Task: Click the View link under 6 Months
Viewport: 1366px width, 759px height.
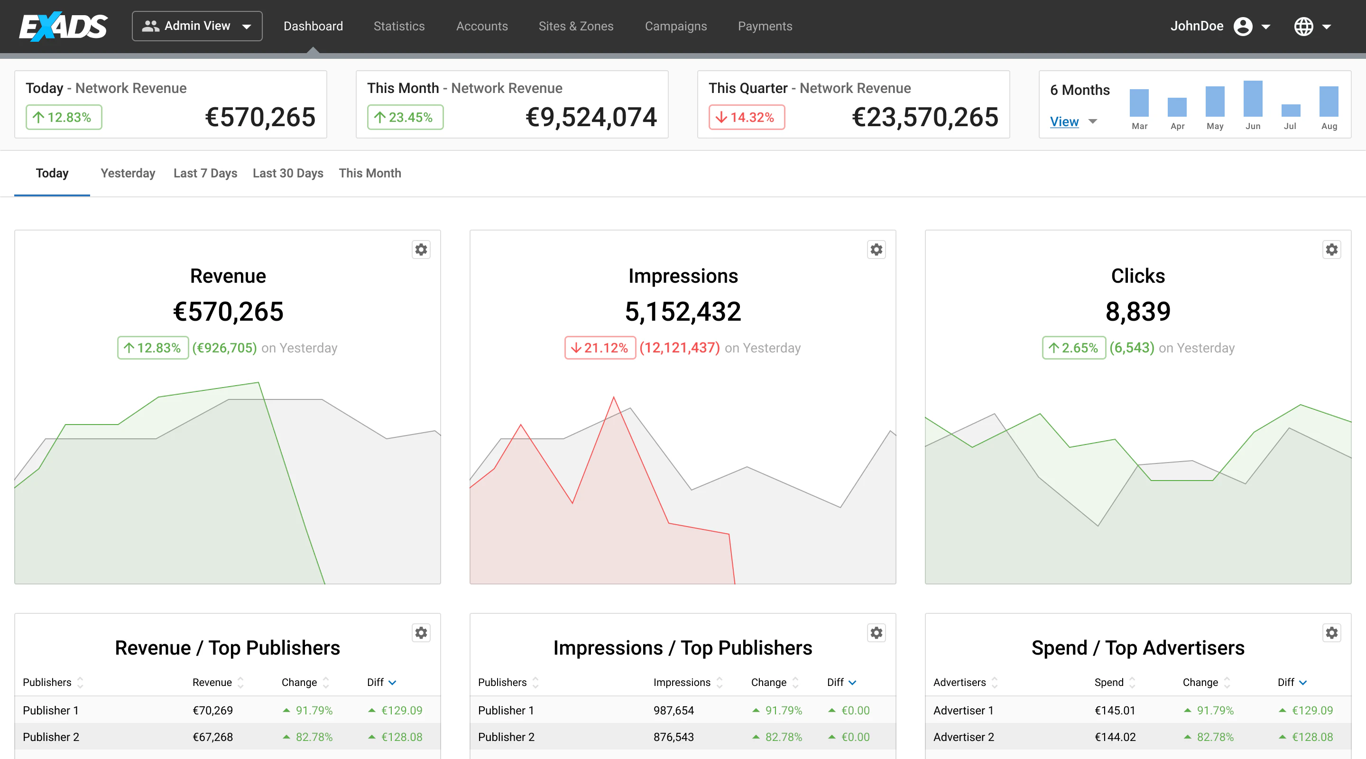Action: (x=1064, y=121)
